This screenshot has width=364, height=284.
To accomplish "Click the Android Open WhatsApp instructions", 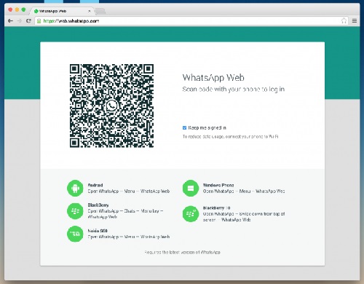I will coord(129,192).
